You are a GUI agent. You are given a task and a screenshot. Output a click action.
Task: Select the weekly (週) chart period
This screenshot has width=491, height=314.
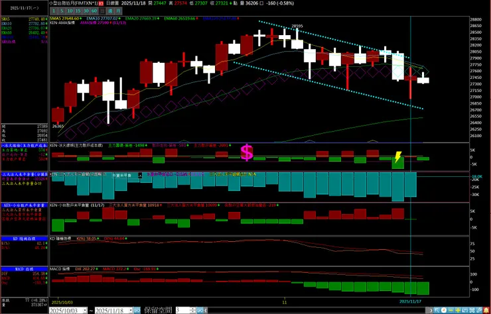[x=110, y=11]
